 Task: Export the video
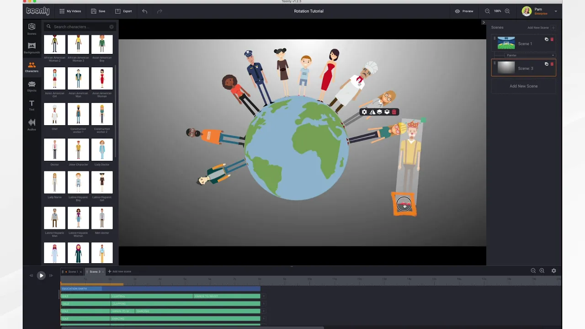point(123,11)
